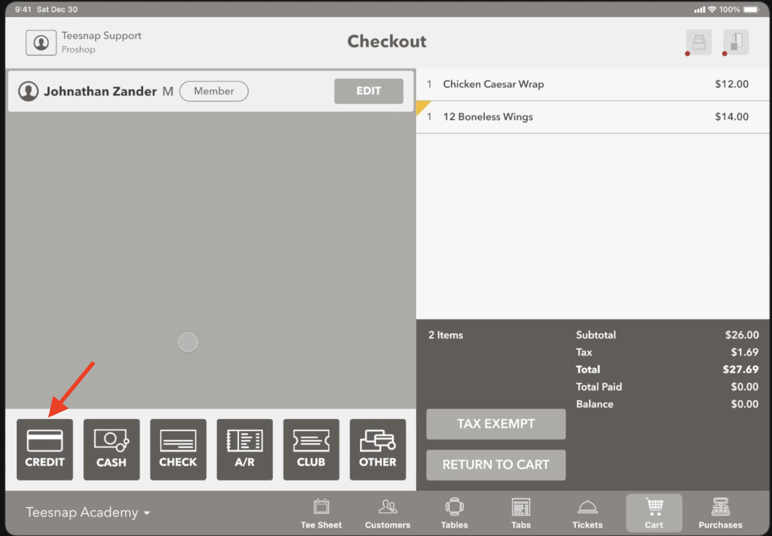Open the Purchases section icon
The image size is (772, 536).
tap(720, 513)
